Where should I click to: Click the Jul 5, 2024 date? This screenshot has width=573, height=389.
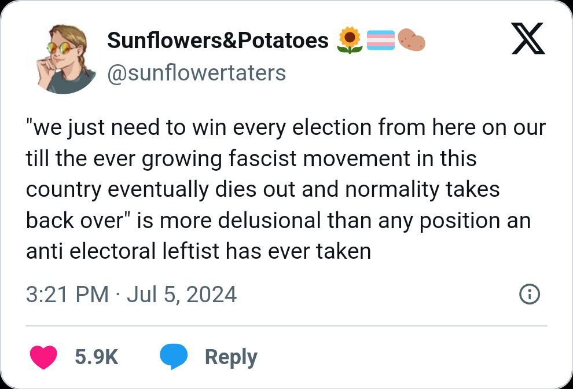point(181,294)
